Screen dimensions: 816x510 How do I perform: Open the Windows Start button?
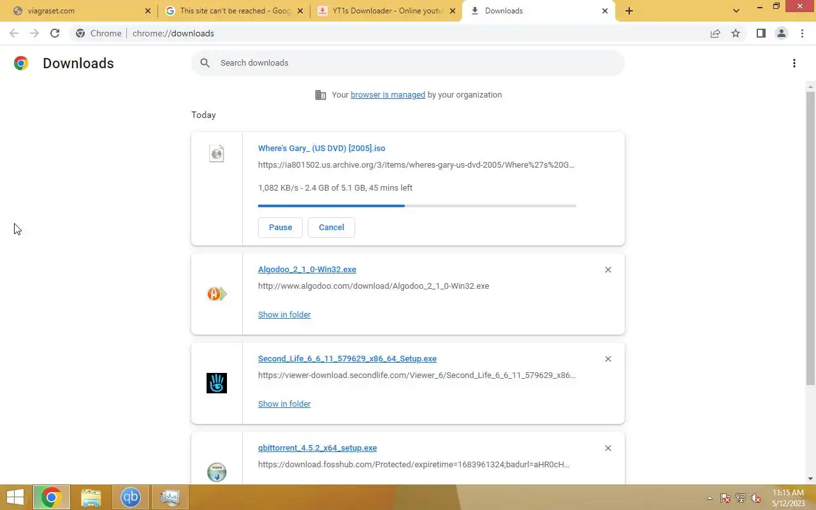(15, 497)
